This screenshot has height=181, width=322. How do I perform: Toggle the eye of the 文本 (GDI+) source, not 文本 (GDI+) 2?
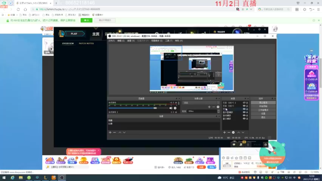pyautogui.click(x=244, y=106)
